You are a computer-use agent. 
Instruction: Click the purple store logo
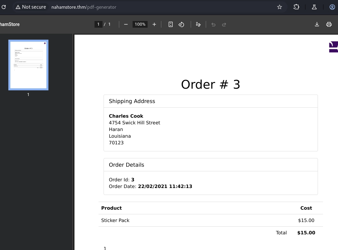[x=333, y=47]
